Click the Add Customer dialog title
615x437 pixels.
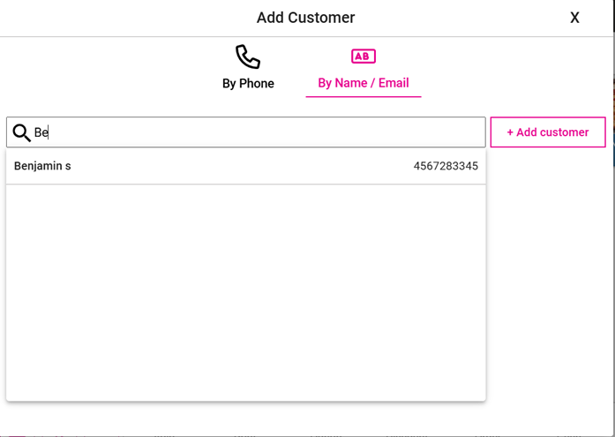tap(305, 18)
